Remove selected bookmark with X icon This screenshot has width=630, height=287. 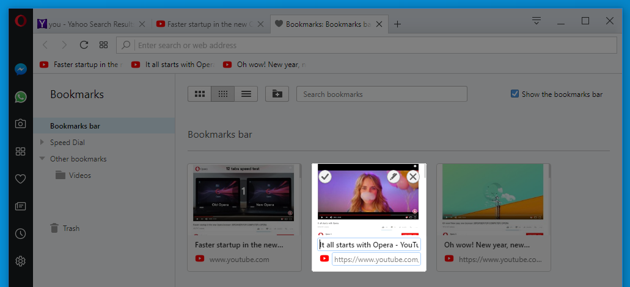pyautogui.click(x=413, y=177)
